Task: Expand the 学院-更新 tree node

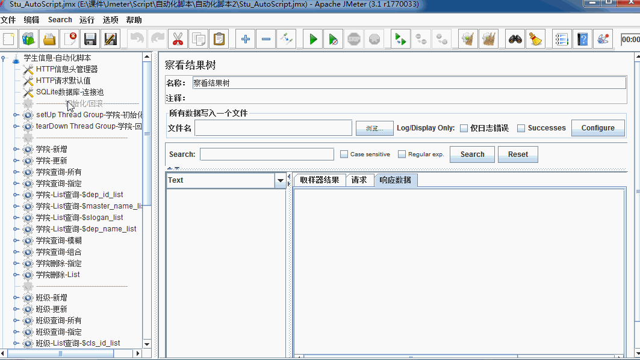Action: tap(16, 160)
